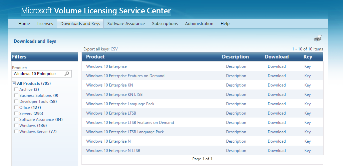
Task: Get Key for Windows 10 Enterprise LTSB
Action: pos(308,113)
